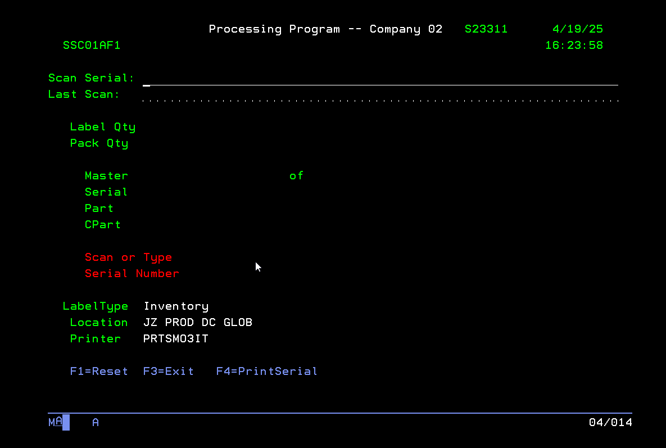Click the S23311 system name
The height and width of the screenshot is (448, 666).
(x=486, y=29)
